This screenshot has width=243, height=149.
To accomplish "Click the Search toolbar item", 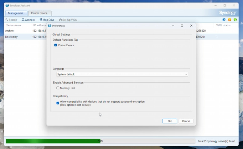I will point(11,20).
